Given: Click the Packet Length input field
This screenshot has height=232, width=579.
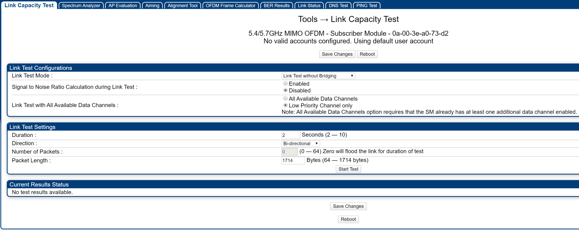Looking at the screenshot, I should [x=293, y=161].
